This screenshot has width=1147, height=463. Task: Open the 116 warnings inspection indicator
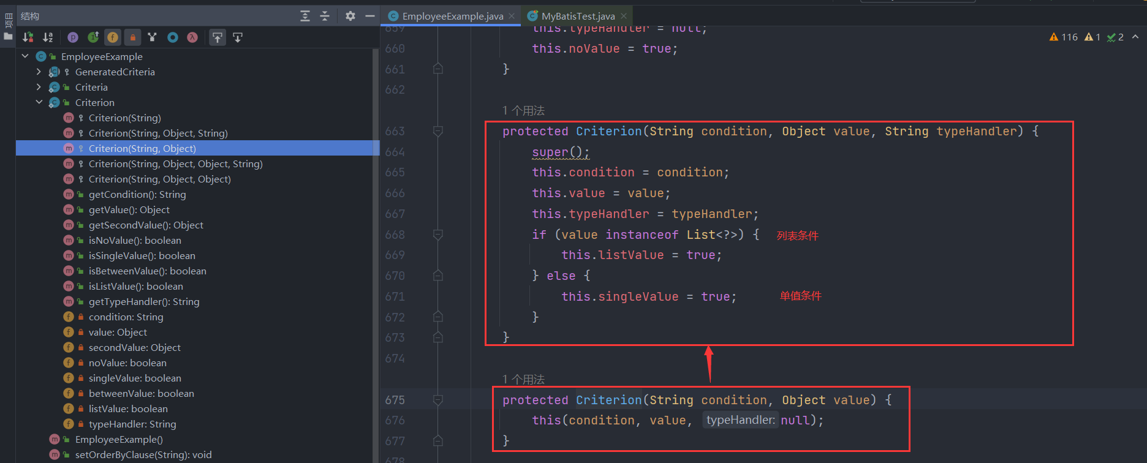click(x=1064, y=37)
